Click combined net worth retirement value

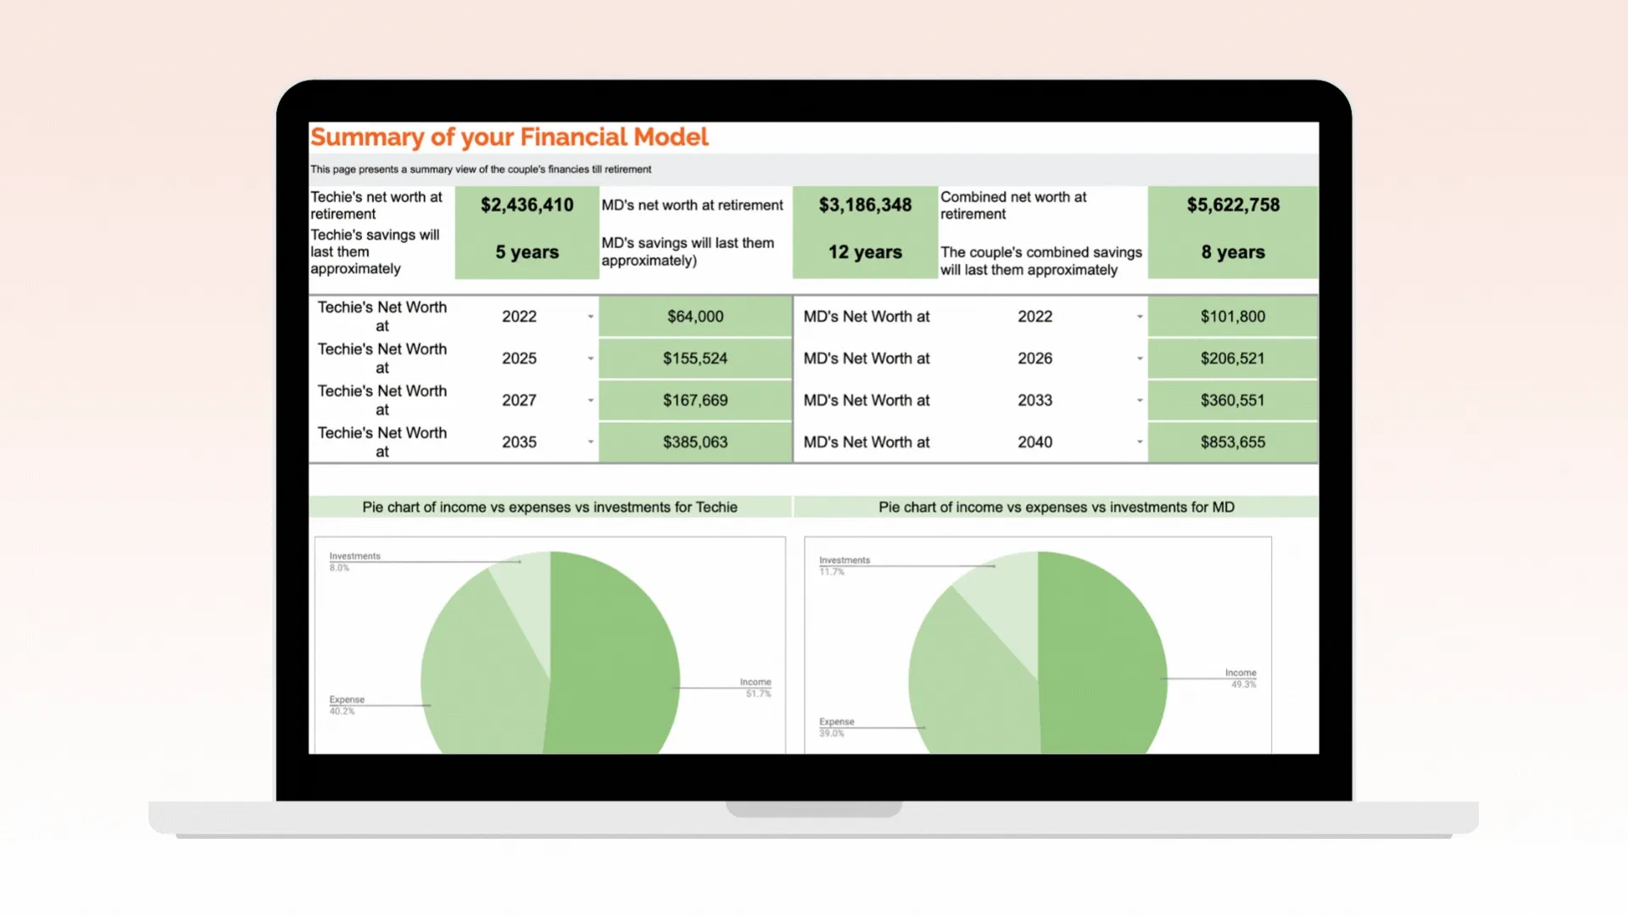1231,204
